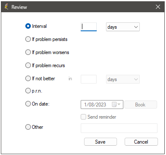The width and height of the screenshot is (166, 155).
Task: Click the bird application icon in title bar
Action: [x=6, y=7]
